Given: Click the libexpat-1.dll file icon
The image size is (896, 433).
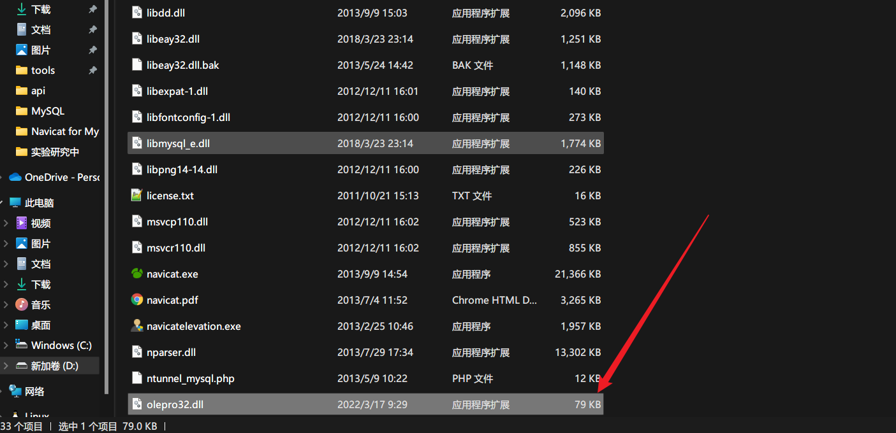Looking at the screenshot, I should [x=136, y=91].
